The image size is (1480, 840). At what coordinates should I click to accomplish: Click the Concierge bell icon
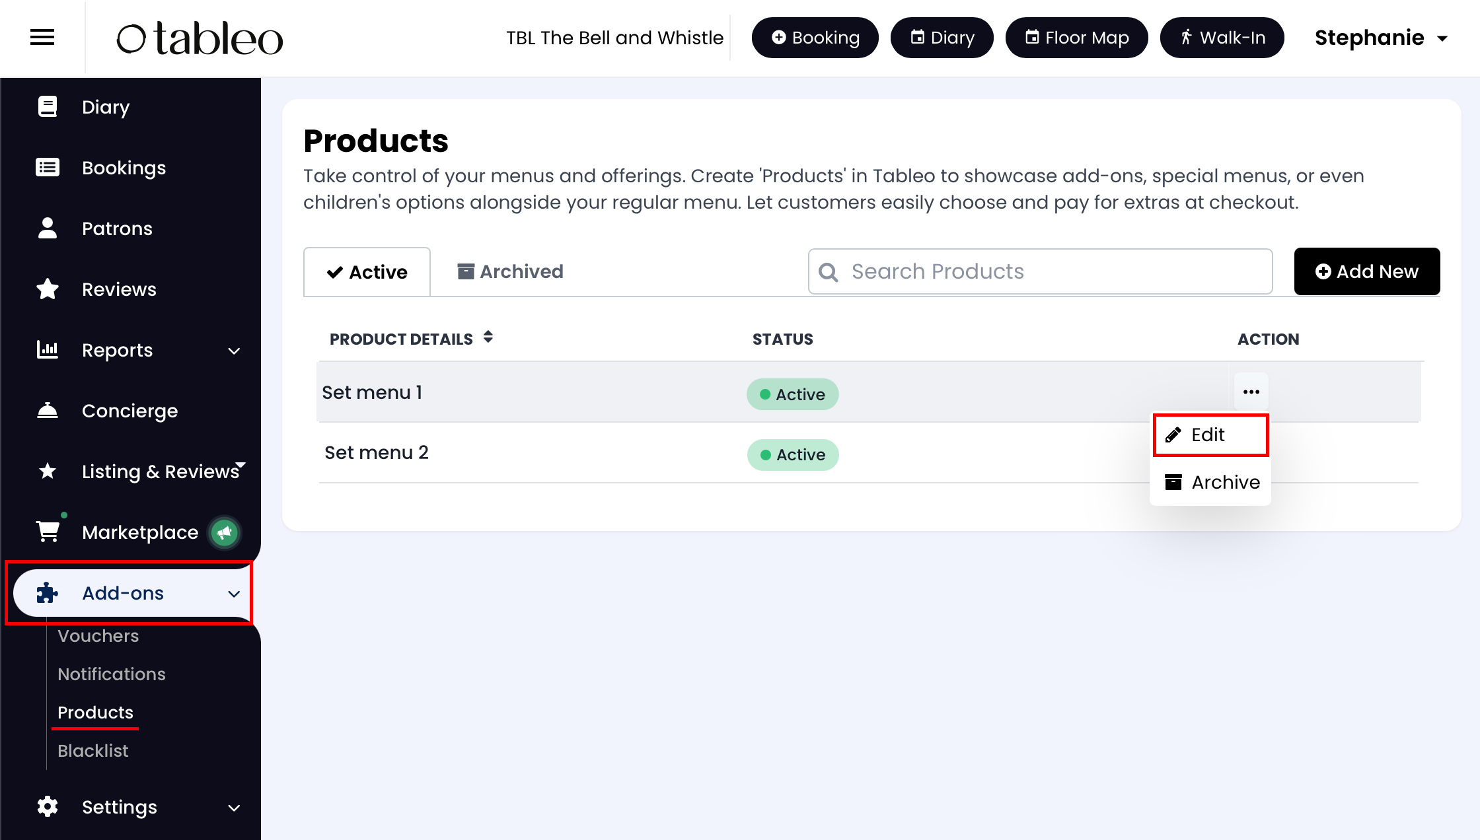48,411
